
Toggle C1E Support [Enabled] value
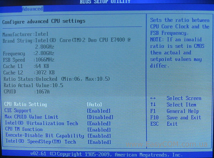click(x=99, y=111)
